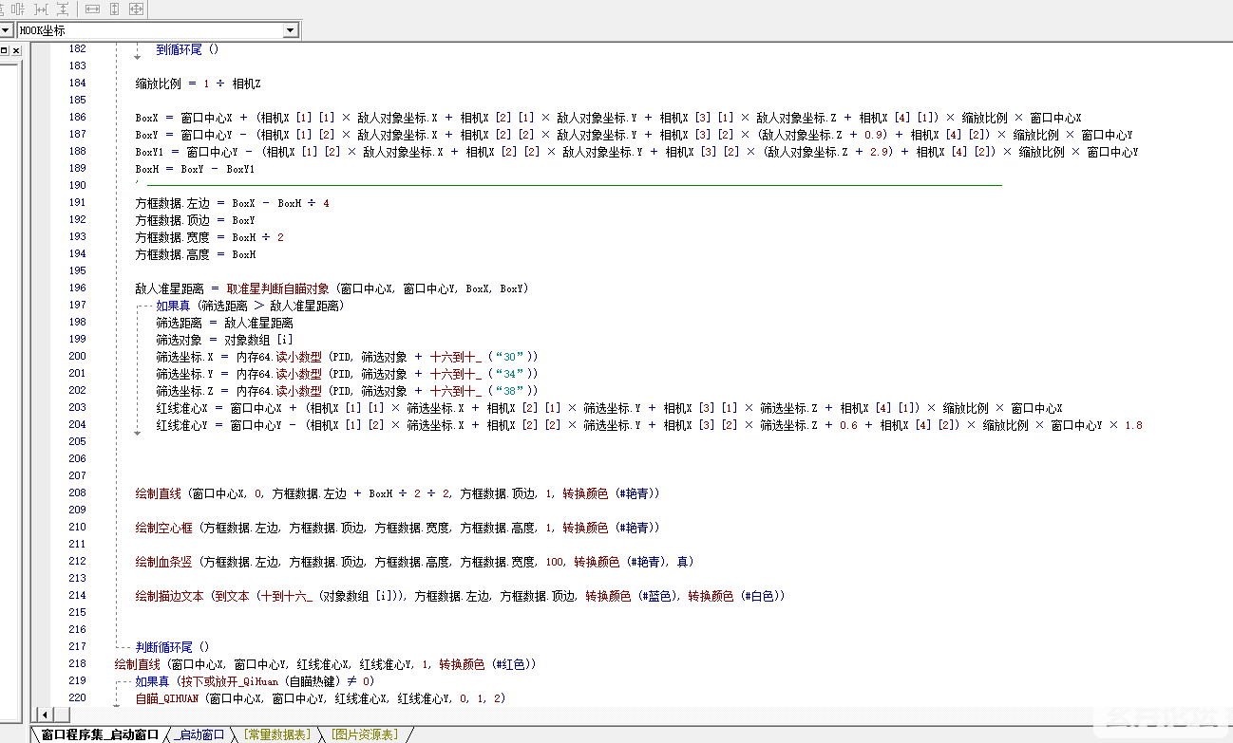Click the 按下或放开_QiHuan call on line 219
Viewport: 1233px width, 743px height.
(x=230, y=681)
